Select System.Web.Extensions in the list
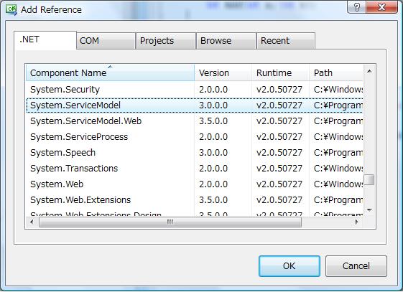 tap(195, 200)
